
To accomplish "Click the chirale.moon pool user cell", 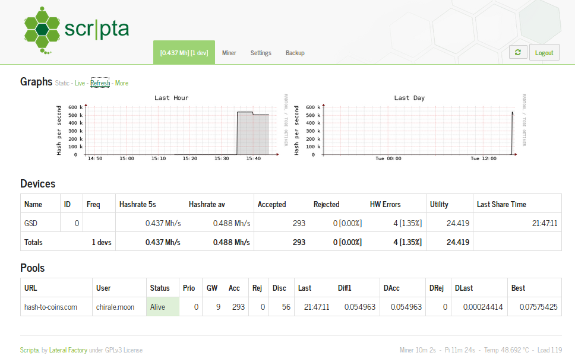I will click(x=115, y=307).
